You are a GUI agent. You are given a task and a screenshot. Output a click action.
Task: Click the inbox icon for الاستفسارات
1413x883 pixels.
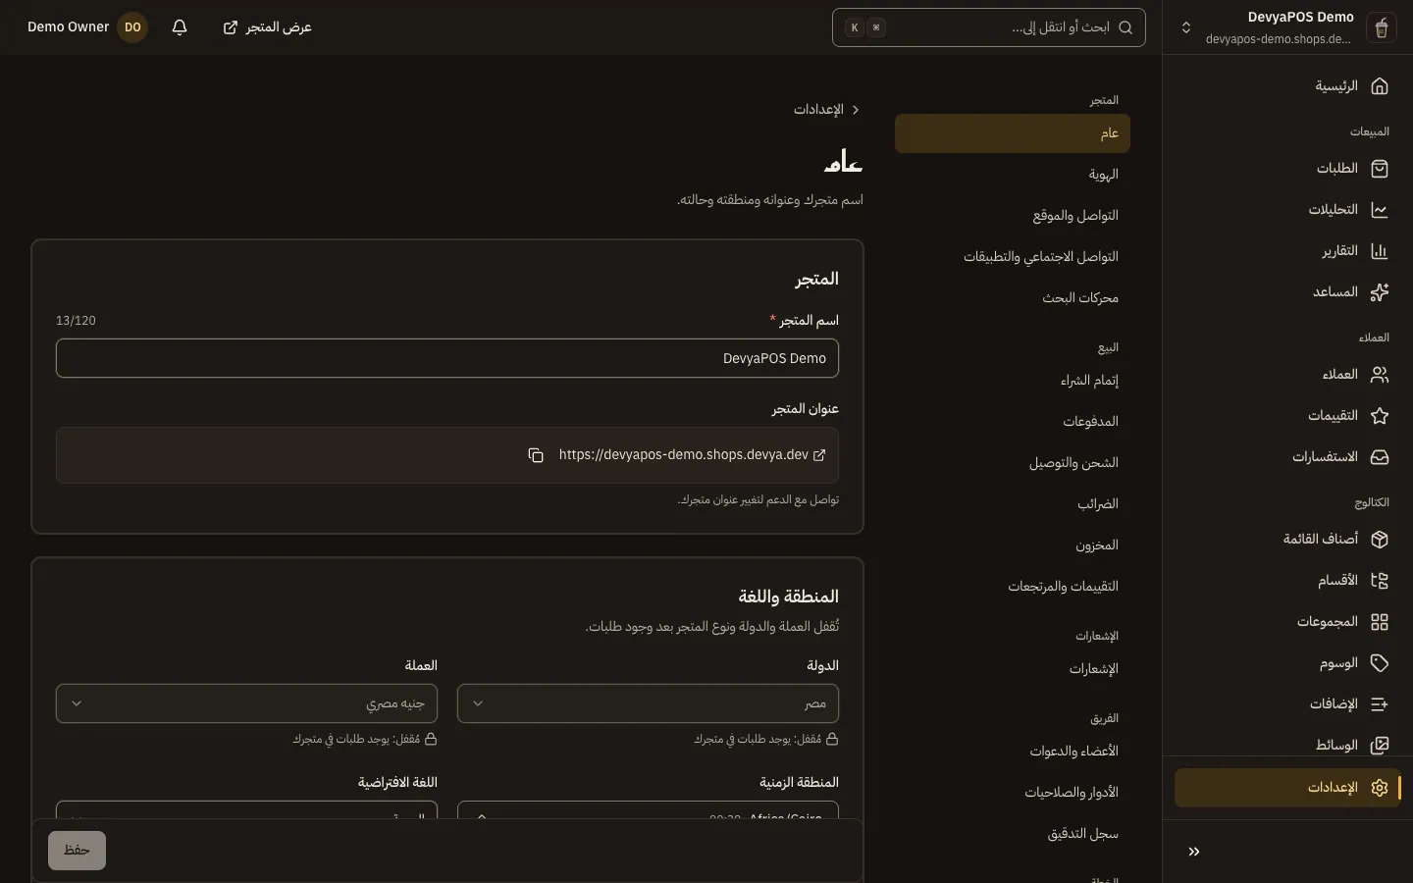[1380, 457]
